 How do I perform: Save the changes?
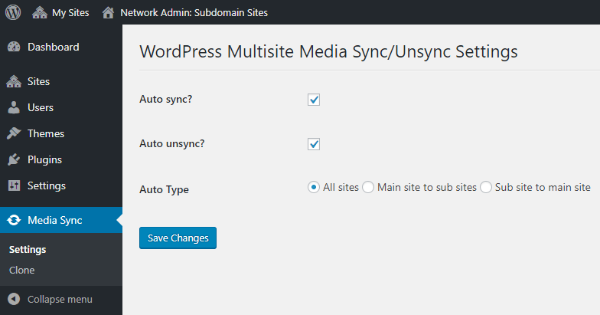click(x=178, y=238)
